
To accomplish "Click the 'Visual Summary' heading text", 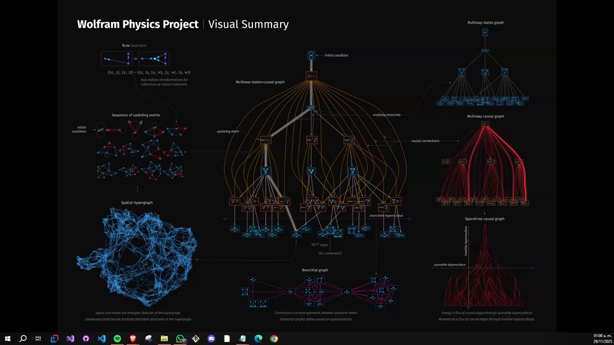I will [x=248, y=24].
